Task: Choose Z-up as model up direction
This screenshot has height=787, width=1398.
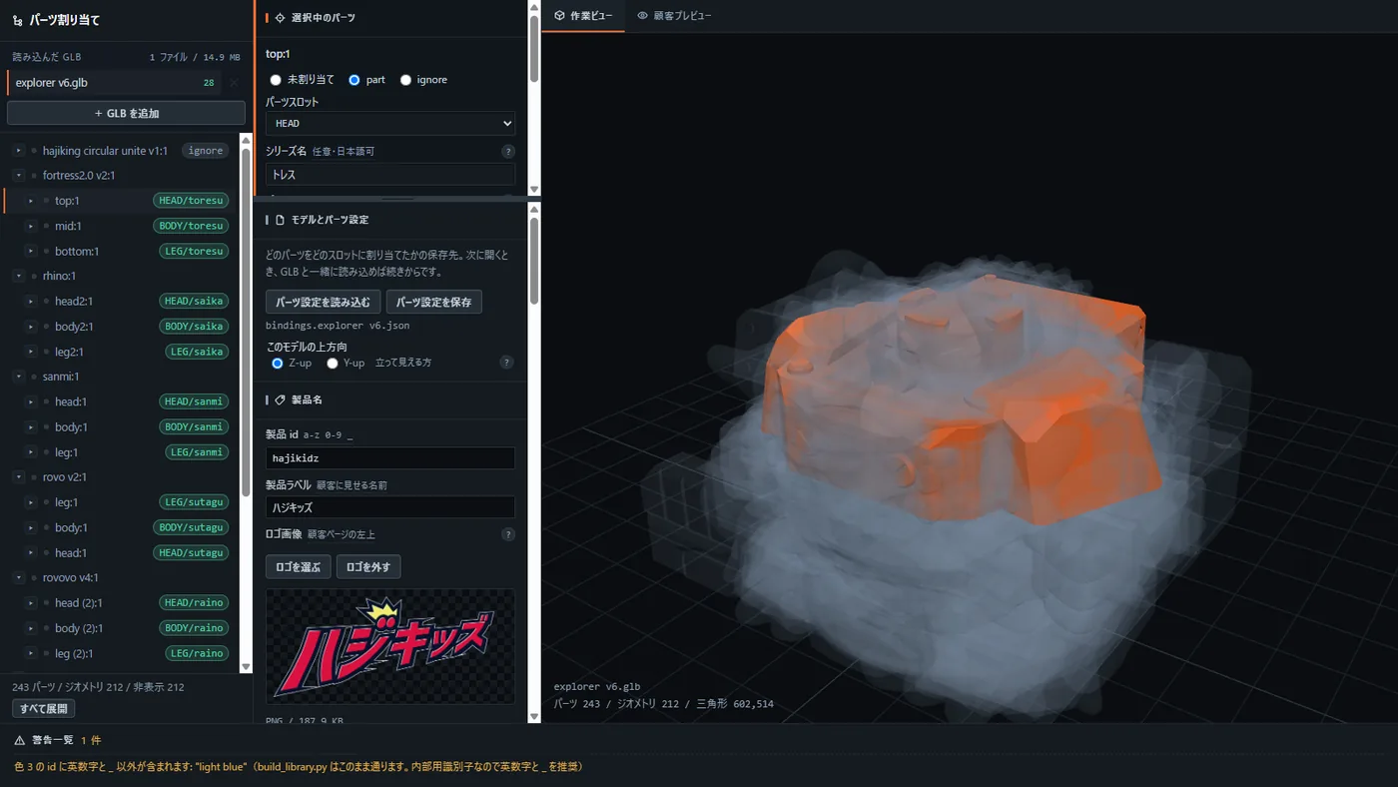Action: (x=278, y=364)
